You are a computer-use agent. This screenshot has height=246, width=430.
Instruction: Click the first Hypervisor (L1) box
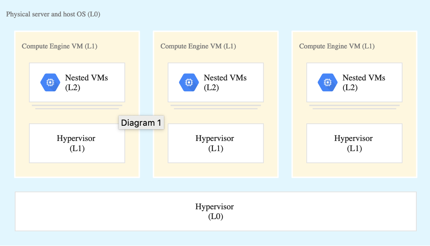point(77,143)
